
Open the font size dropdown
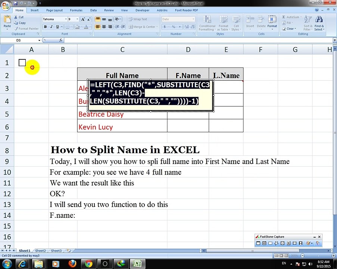(77, 19)
